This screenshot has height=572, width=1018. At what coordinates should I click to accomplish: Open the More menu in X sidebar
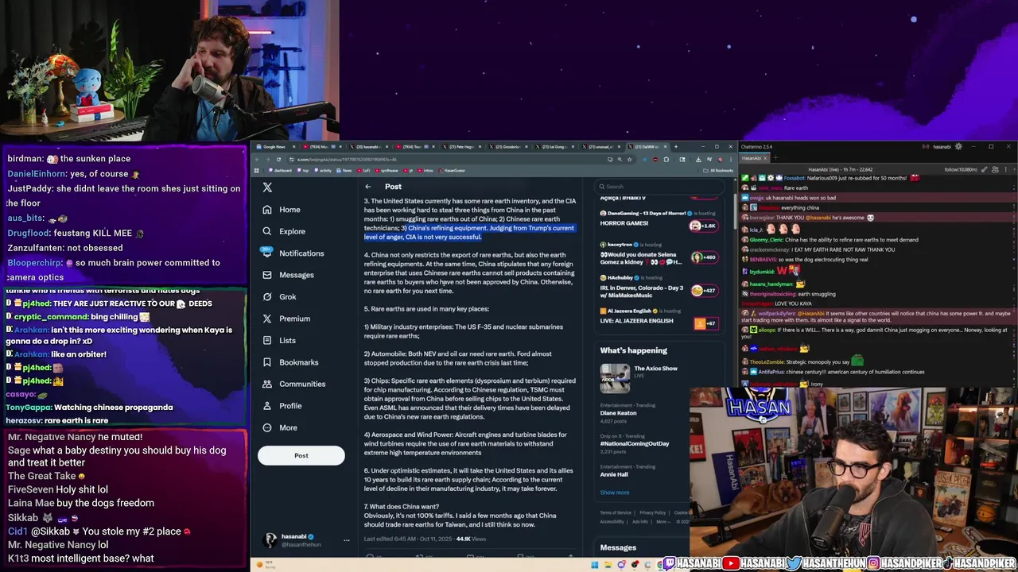[x=280, y=427]
